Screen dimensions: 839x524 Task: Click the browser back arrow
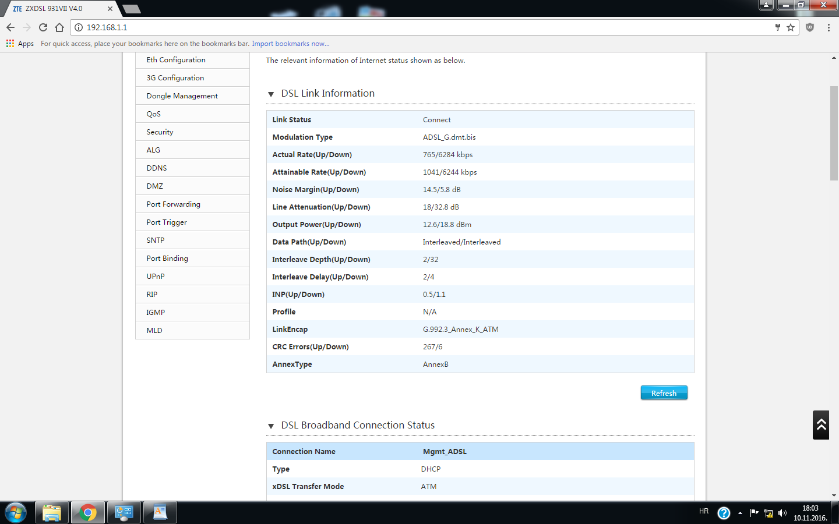[x=10, y=27]
